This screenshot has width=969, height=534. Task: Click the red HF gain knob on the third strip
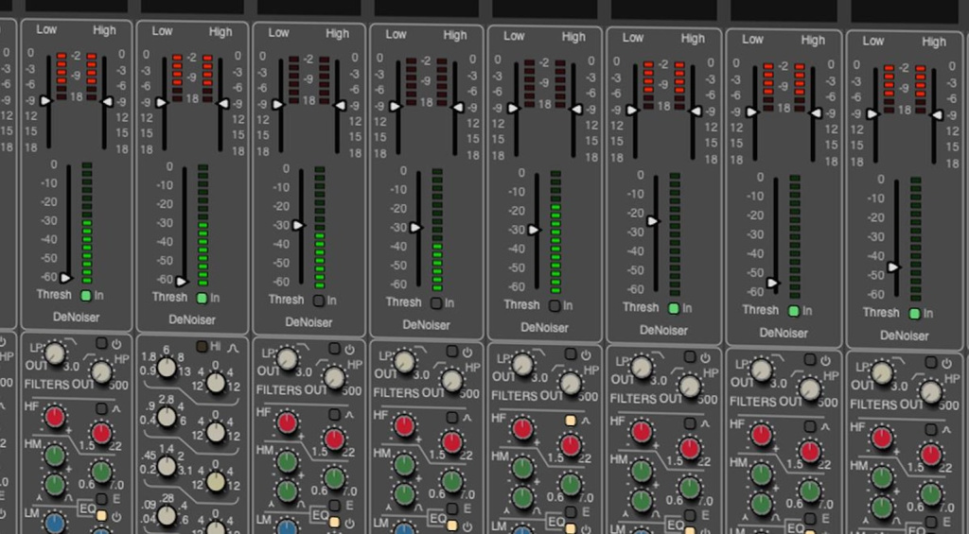(x=287, y=422)
